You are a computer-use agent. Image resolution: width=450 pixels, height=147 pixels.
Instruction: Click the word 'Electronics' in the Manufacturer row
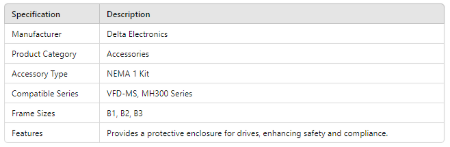pyautogui.click(x=148, y=34)
